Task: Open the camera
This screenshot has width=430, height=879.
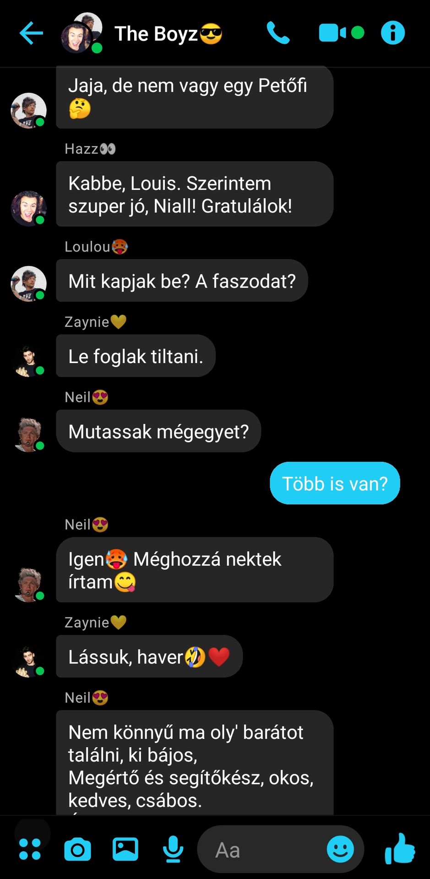Action: coord(77,850)
